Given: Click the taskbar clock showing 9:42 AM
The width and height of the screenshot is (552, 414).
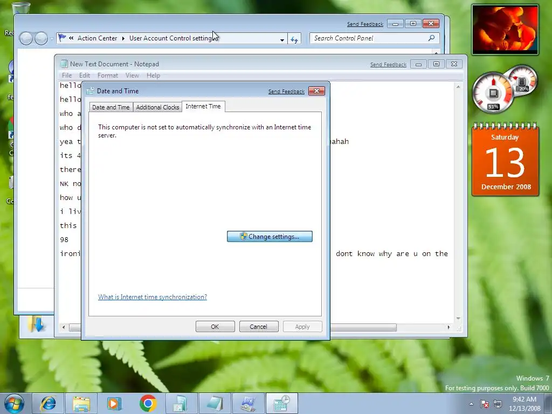Looking at the screenshot, I should (x=525, y=404).
